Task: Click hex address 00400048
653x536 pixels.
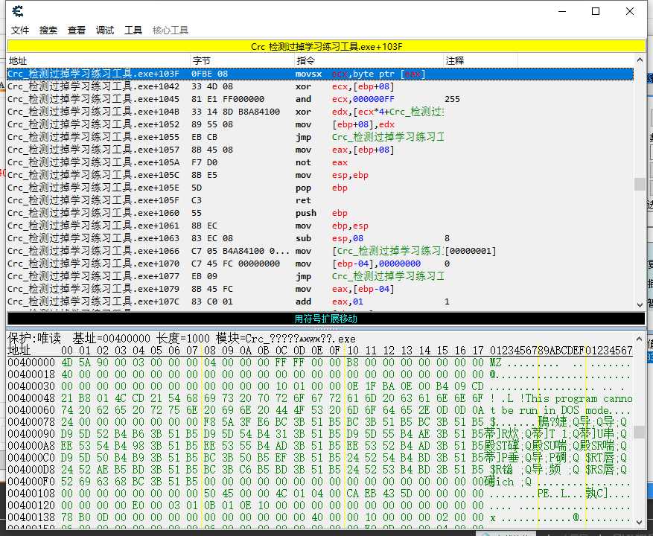Action: (x=31, y=398)
